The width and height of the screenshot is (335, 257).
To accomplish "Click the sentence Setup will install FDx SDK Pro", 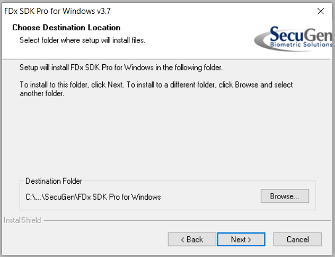I will [121, 67].
